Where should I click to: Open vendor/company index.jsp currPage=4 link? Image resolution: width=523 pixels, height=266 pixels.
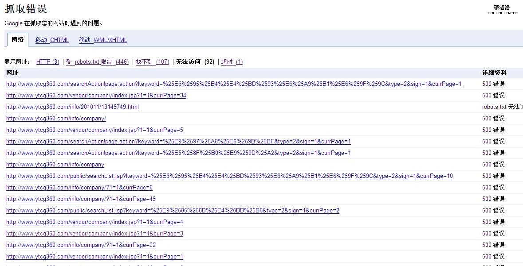[94, 222]
